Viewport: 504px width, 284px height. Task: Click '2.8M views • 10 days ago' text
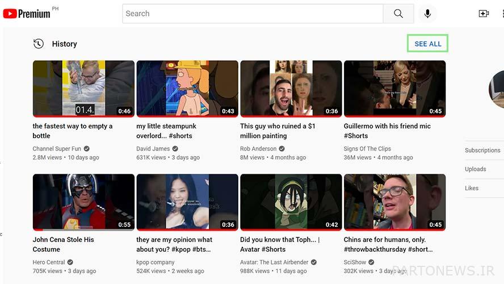tap(66, 157)
